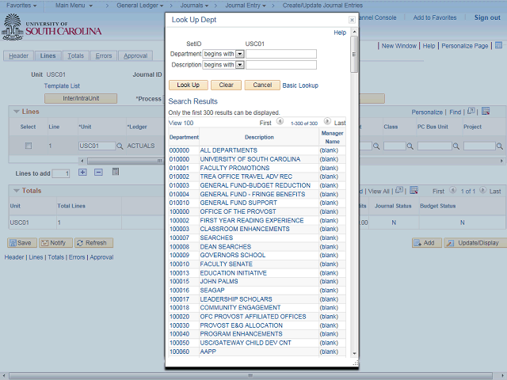Open the calculator icon beside Lines to add
507x380 pixels.
(116, 172)
